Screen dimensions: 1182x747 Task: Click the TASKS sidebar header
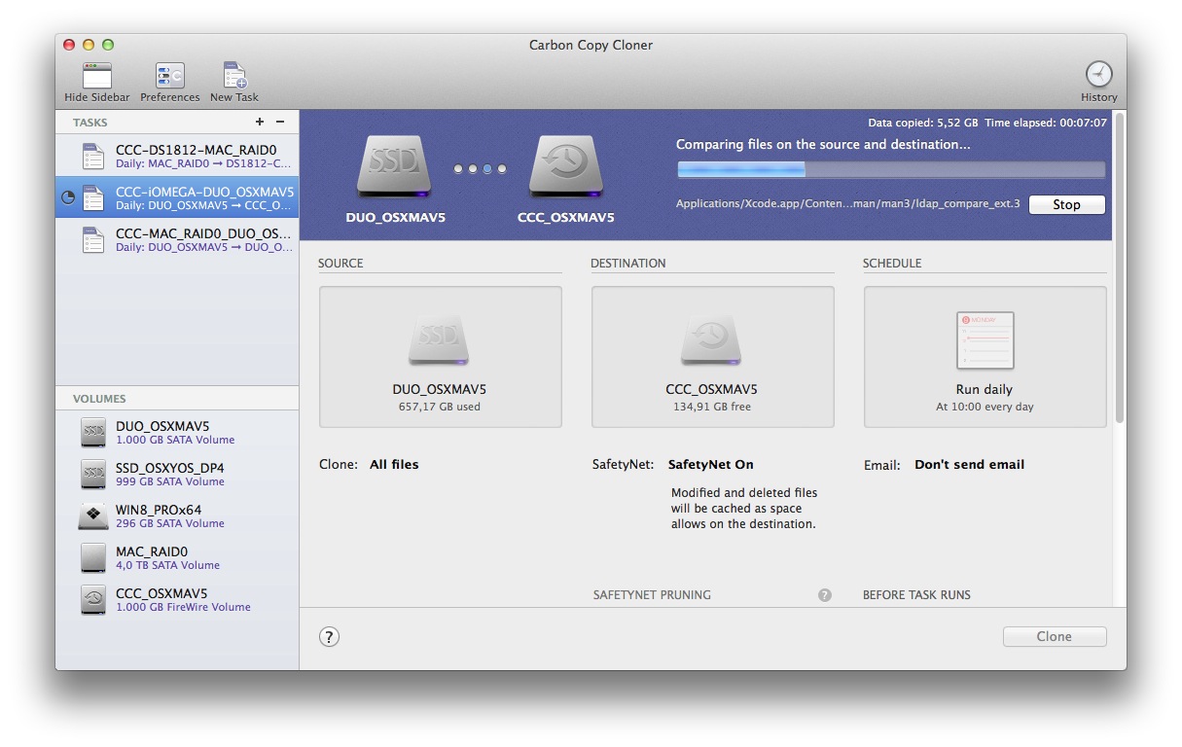click(x=90, y=123)
